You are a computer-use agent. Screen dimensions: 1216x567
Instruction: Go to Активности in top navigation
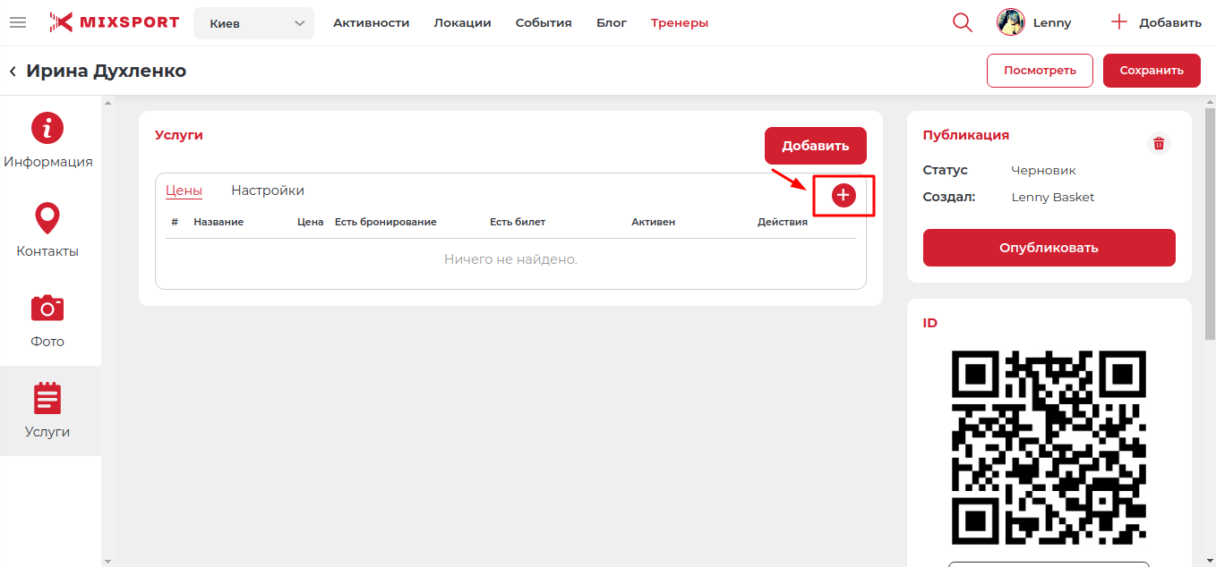pyautogui.click(x=371, y=23)
